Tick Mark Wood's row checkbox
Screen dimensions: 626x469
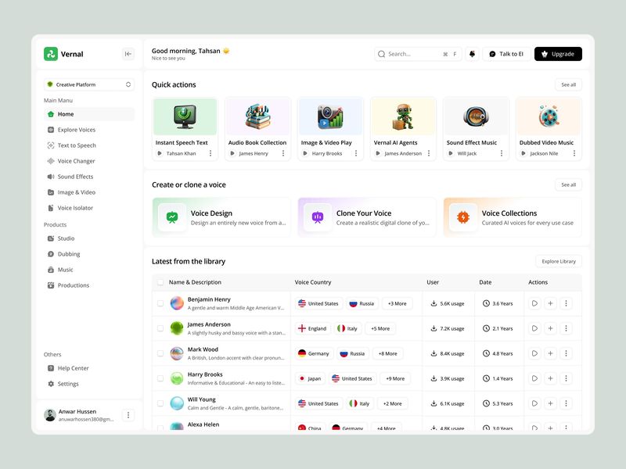[160, 353]
